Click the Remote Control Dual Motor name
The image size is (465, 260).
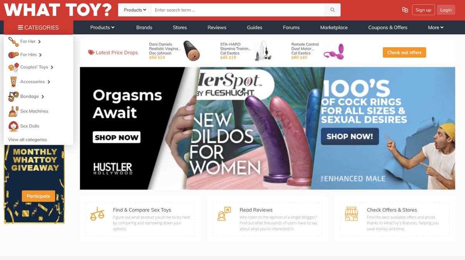point(305,46)
